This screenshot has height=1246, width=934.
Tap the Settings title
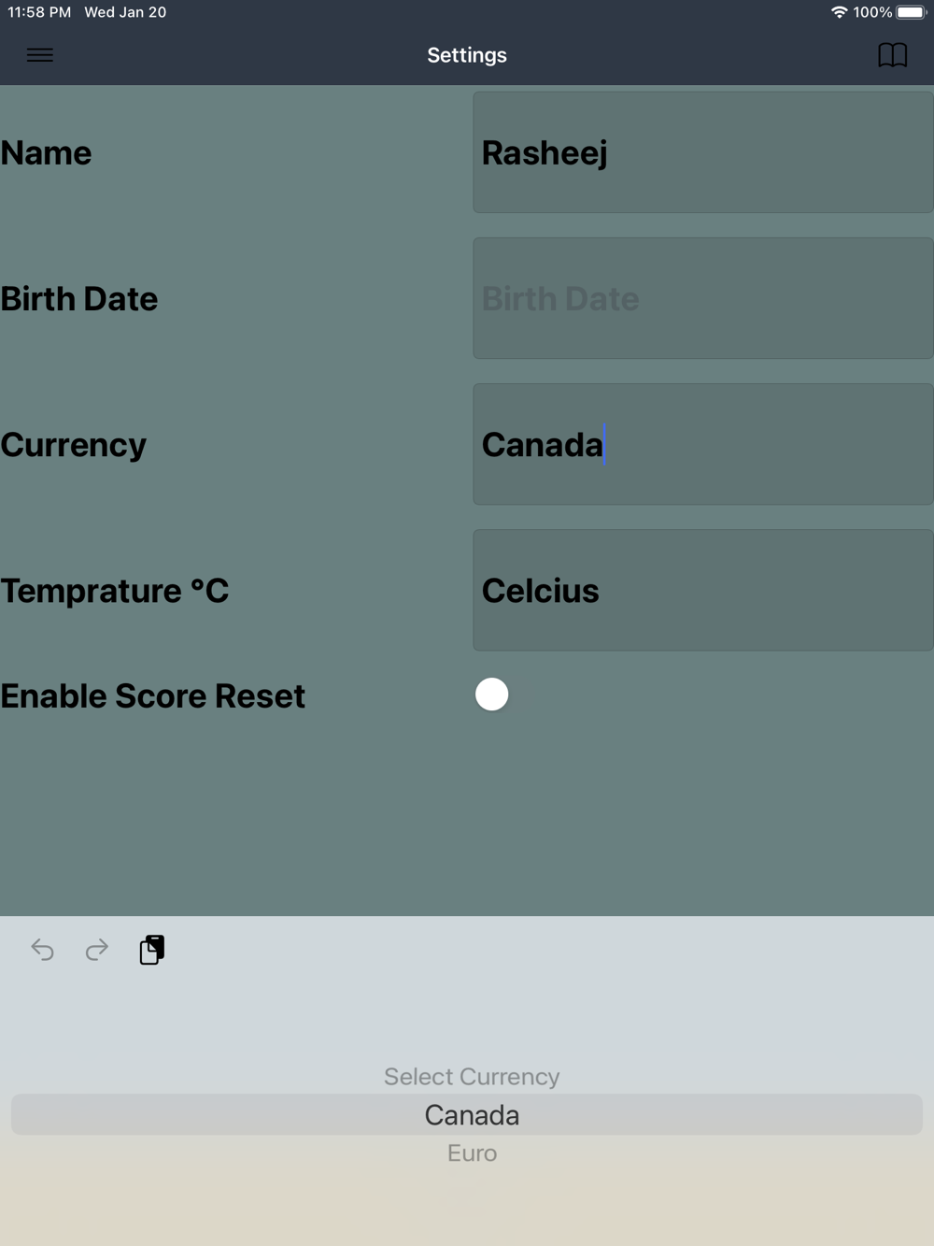(x=467, y=55)
